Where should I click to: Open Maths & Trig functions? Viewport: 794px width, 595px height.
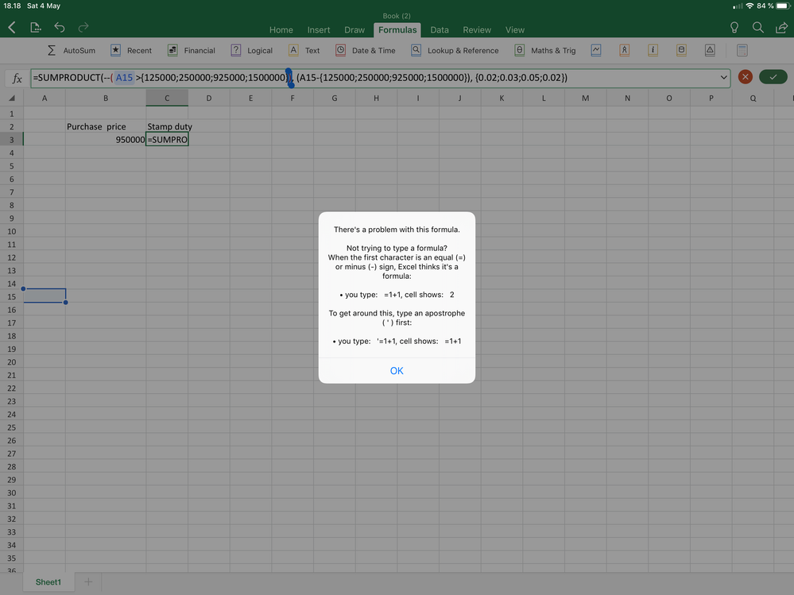pyautogui.click(x=545, y=51)
